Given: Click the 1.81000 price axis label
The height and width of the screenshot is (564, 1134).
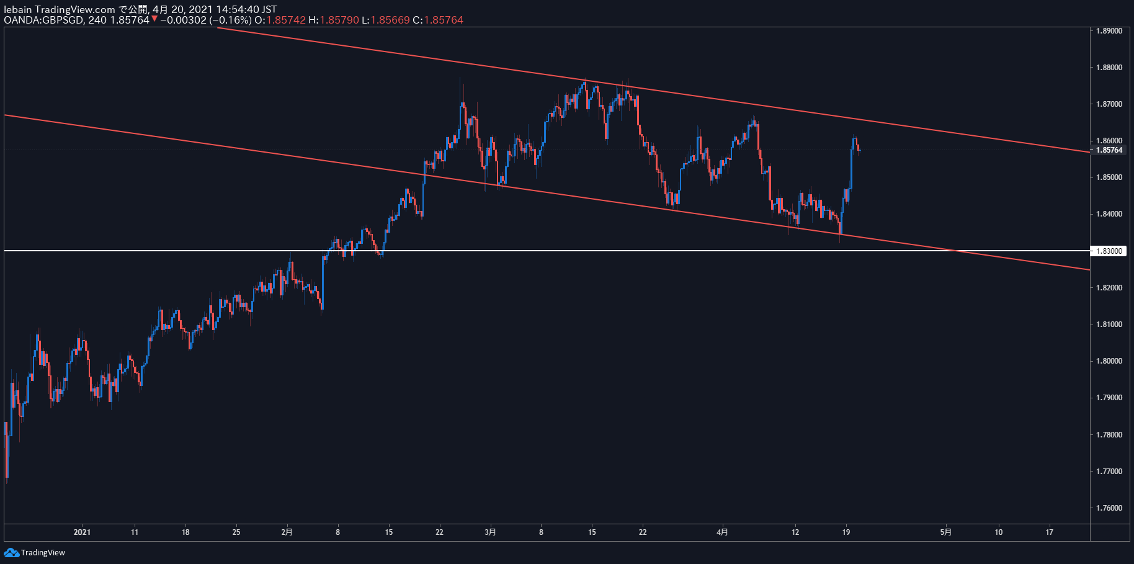Looking at the screenshot, I should tap(1109, 325).
